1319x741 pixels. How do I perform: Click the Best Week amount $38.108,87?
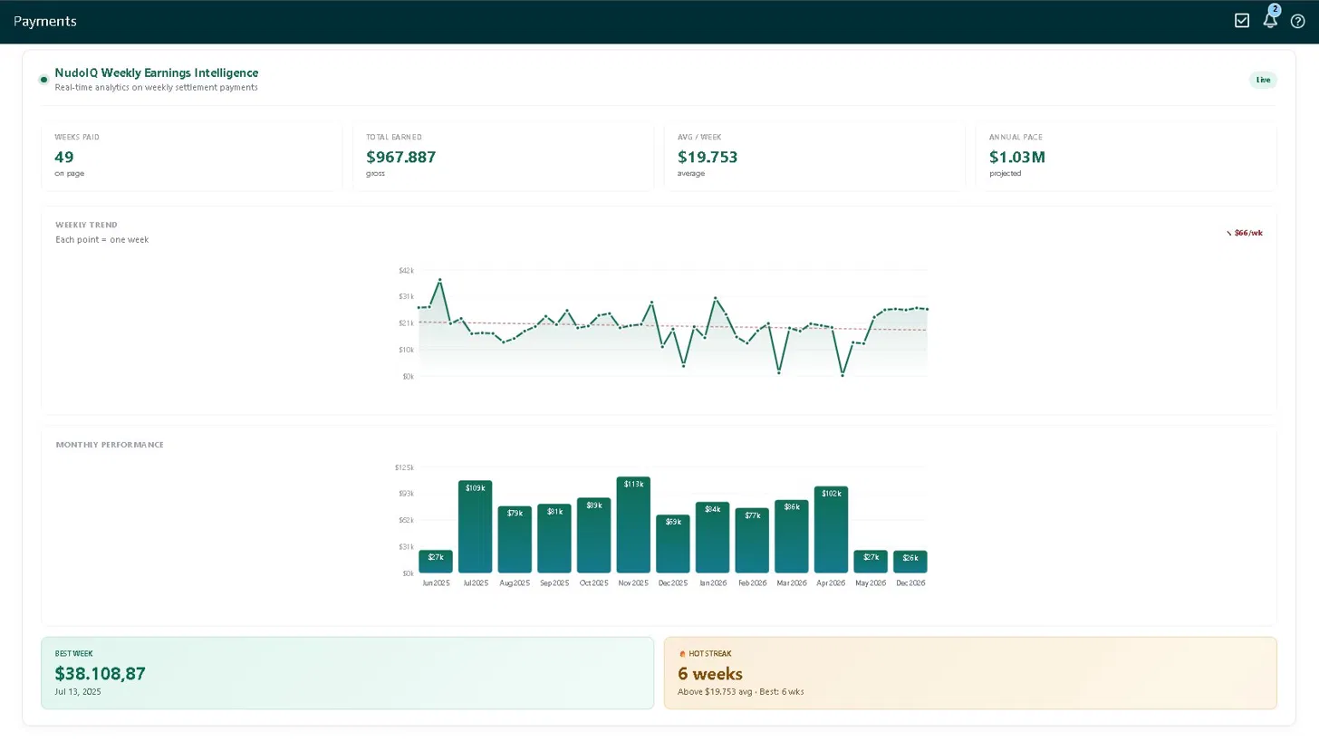coord(100,673)
